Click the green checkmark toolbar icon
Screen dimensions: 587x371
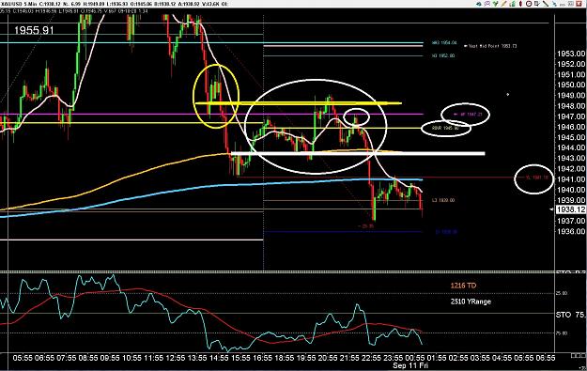[495, 4]
